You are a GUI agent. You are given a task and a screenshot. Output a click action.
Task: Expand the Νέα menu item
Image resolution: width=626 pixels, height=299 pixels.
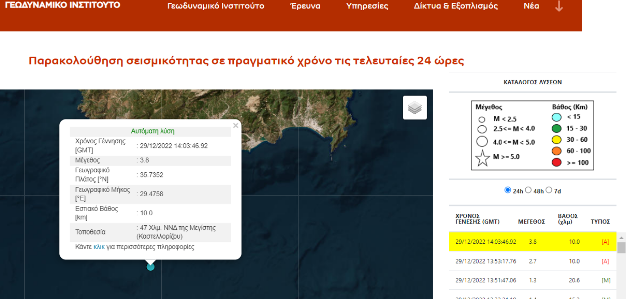click(531, 6)
